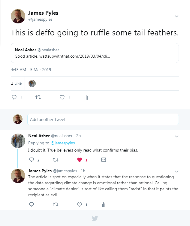This screenshot has height=226, width=190.
Task: Open the liker's avatar thumbnail
Action: 32,83
